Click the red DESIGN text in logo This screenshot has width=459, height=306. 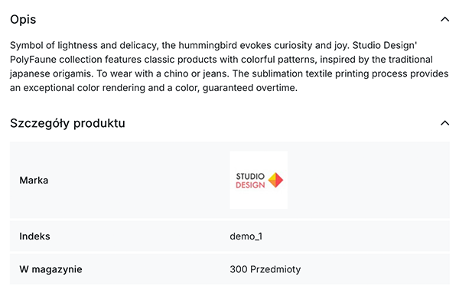pyautogui.click(x=250, y=185)
